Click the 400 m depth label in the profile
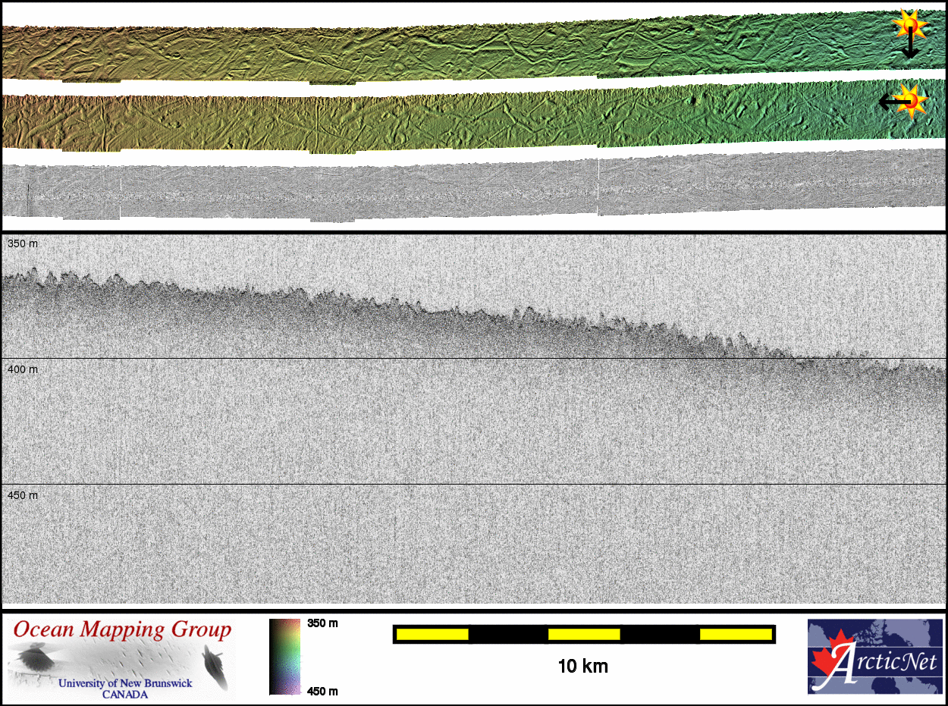948x706 pixels. click(x=22, y=369)
